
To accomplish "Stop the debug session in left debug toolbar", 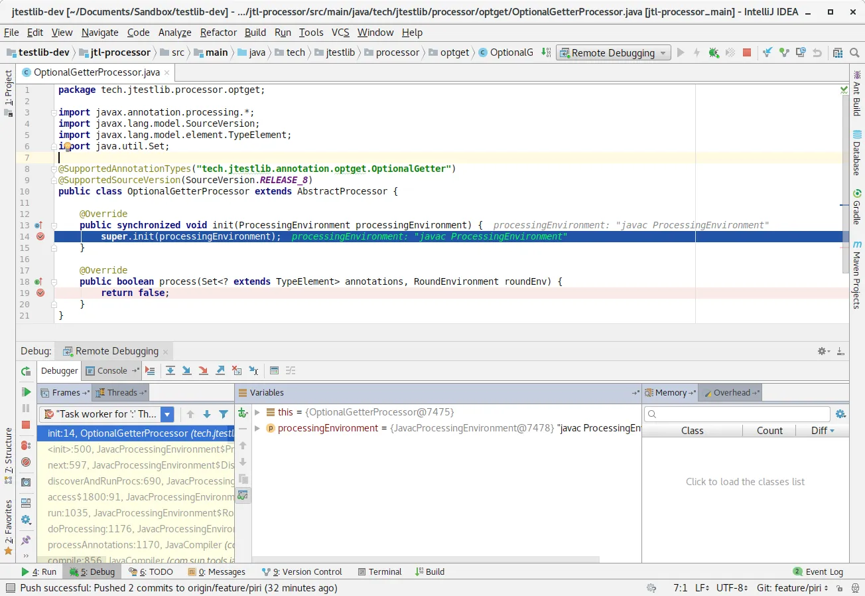I will point(26,425).
